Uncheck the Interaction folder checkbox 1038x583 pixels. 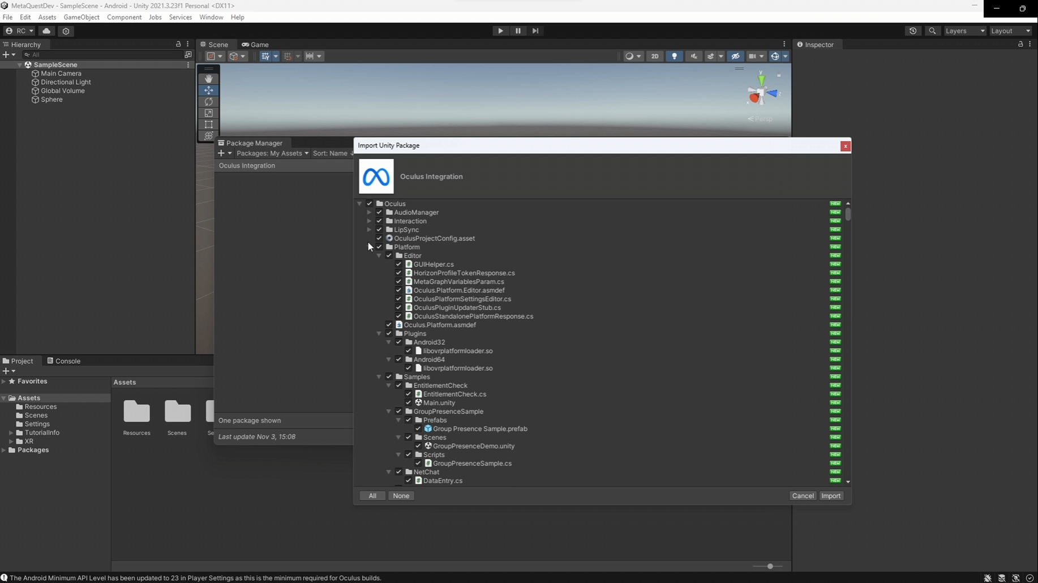point(379,221)
